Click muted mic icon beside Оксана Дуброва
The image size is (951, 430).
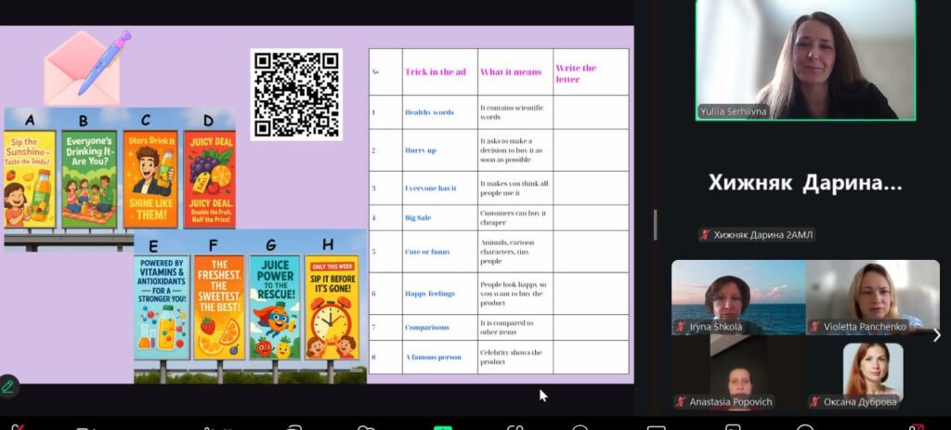click(x=814, y=402)
